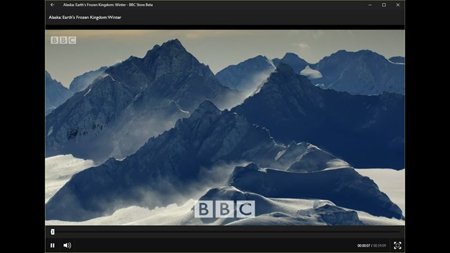
Task: Mute the volume speaker icon
Action: (x=67, y=245)
